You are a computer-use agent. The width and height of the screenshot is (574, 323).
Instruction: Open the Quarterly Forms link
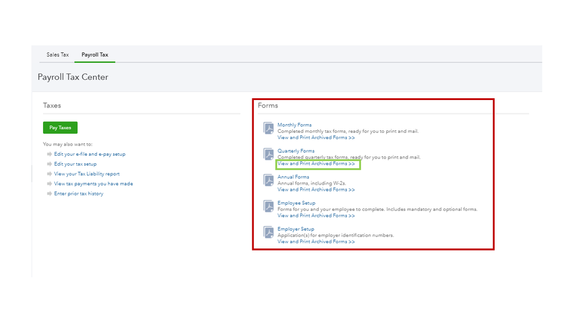(x=296, y=151)
